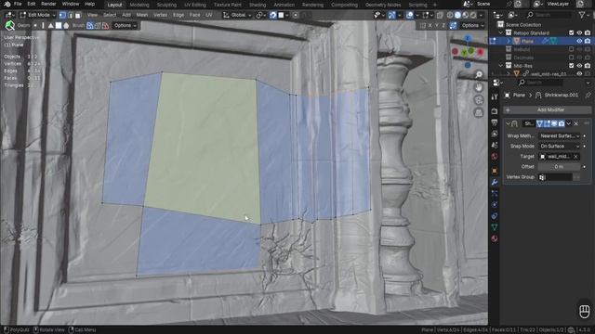The width and height of the screenshot is (595, 334).
Task: Click the zoom viewport gizmo
Action: (x=479, y=74)
